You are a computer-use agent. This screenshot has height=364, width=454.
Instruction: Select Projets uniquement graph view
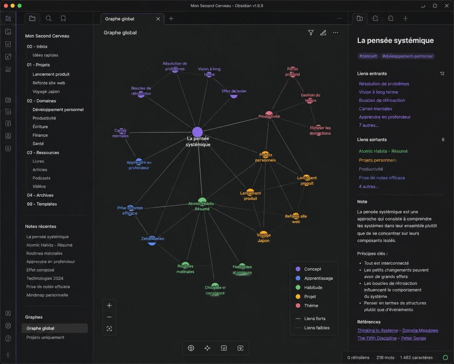coord(45,337)
